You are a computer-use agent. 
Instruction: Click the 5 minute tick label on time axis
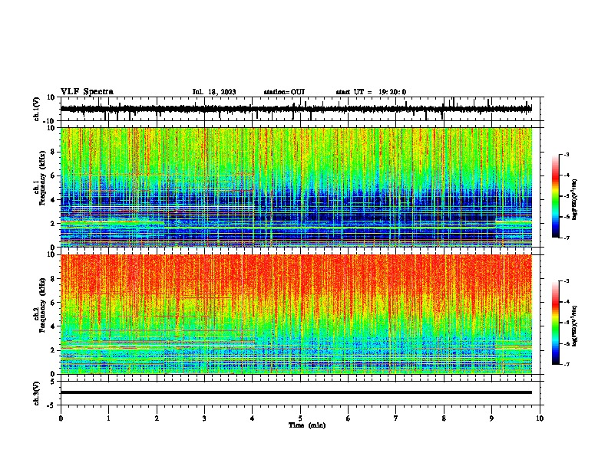(300, 418)
